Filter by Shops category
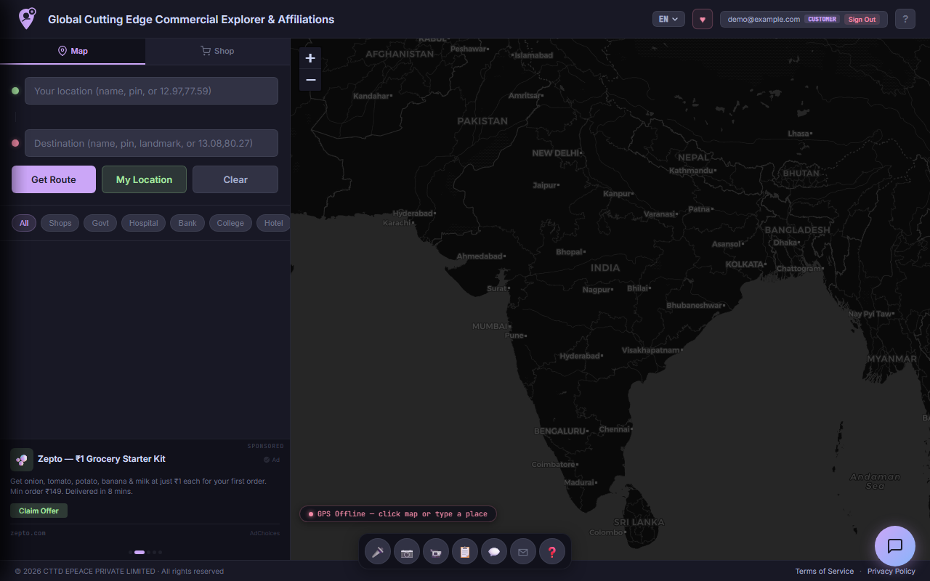The height and width of the screenshot is (581, 930). (60, 223)
